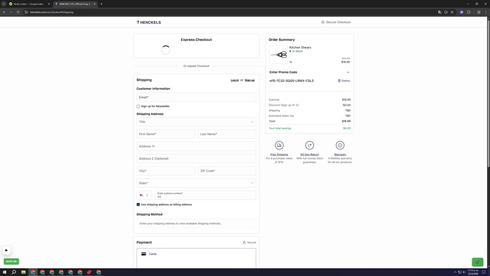Select the HENCKELS US Official Shop tab
The image size is (490, 276).
75,4
